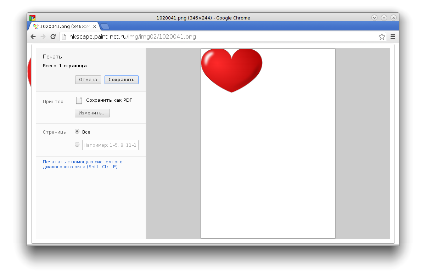The width and height of the screenshot is (426, 276).
Task: Open the system print dialog link
Action: coord(83,164)
